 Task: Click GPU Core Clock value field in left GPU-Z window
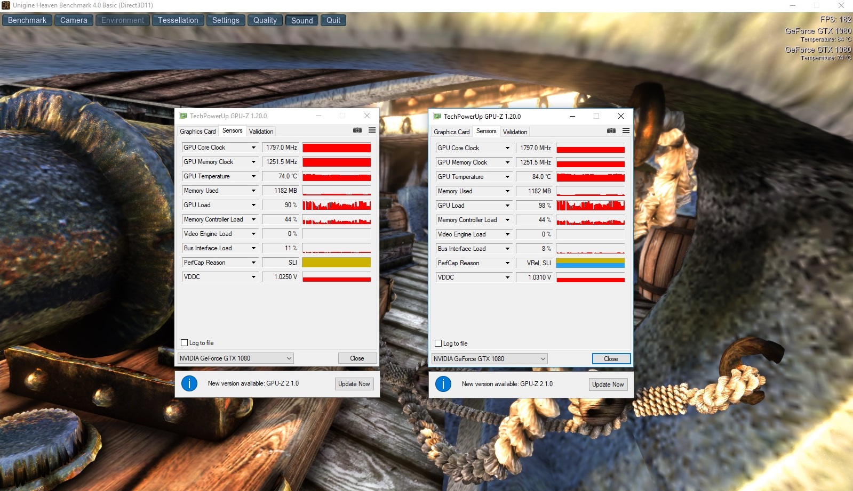[281, 148]
